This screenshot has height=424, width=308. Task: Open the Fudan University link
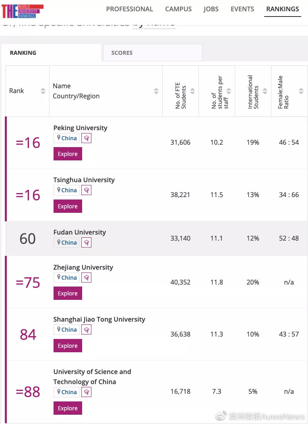80,232
